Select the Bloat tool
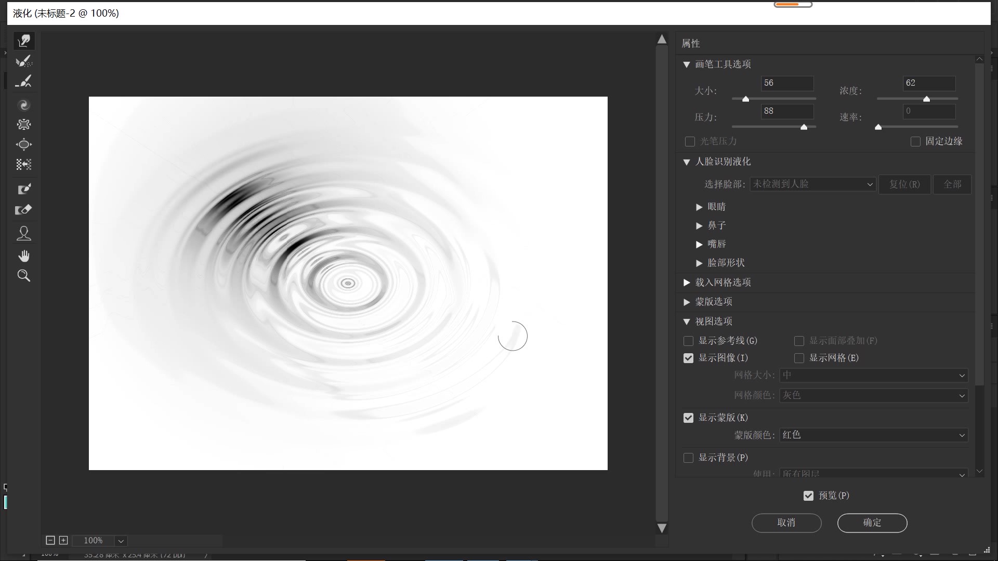The width and height of the screenshot is (998, 561). pyautogui.click(x=24, y=144)
